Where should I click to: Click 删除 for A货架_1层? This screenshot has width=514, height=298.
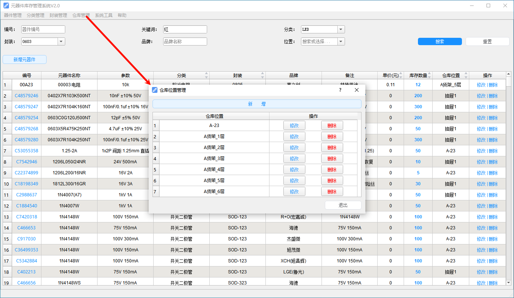[332, 137]
